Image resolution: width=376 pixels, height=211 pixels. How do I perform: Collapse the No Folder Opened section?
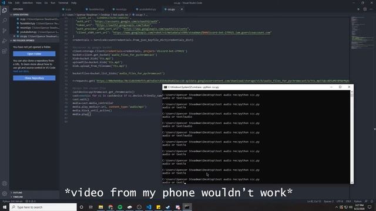tap(35, 40)
